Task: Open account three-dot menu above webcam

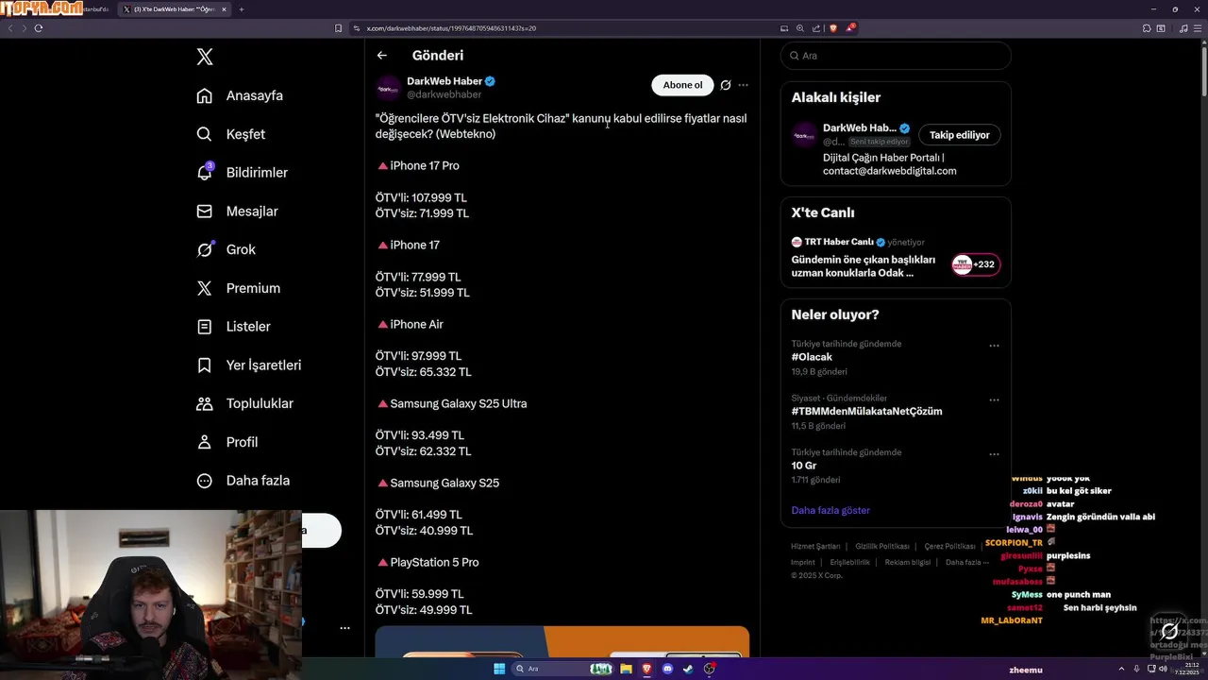Action: click(344, 628)
